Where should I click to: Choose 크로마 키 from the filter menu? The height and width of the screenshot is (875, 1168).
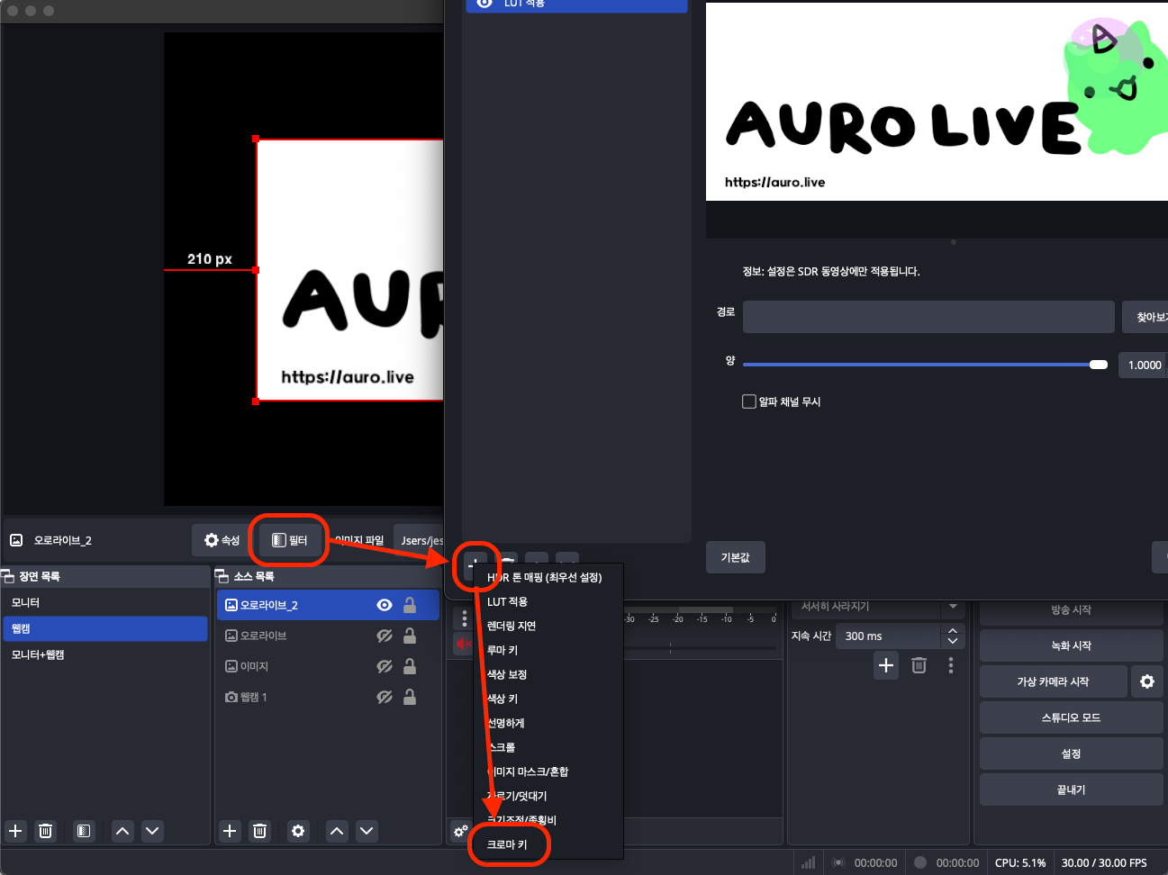(550, 844)
